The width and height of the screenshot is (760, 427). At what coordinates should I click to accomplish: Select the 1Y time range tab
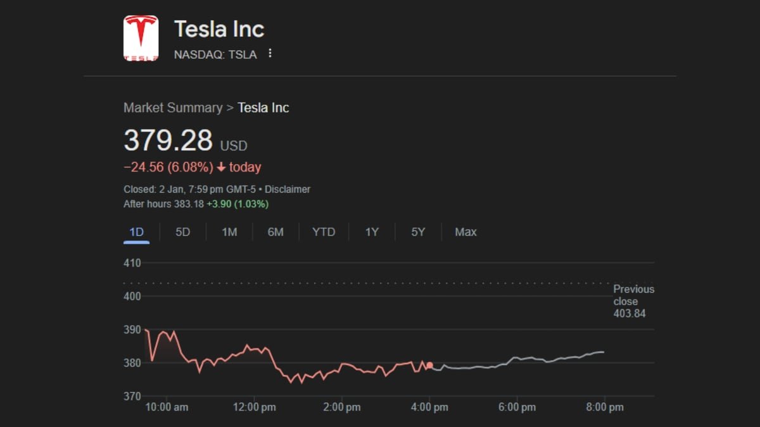point(372,232)
